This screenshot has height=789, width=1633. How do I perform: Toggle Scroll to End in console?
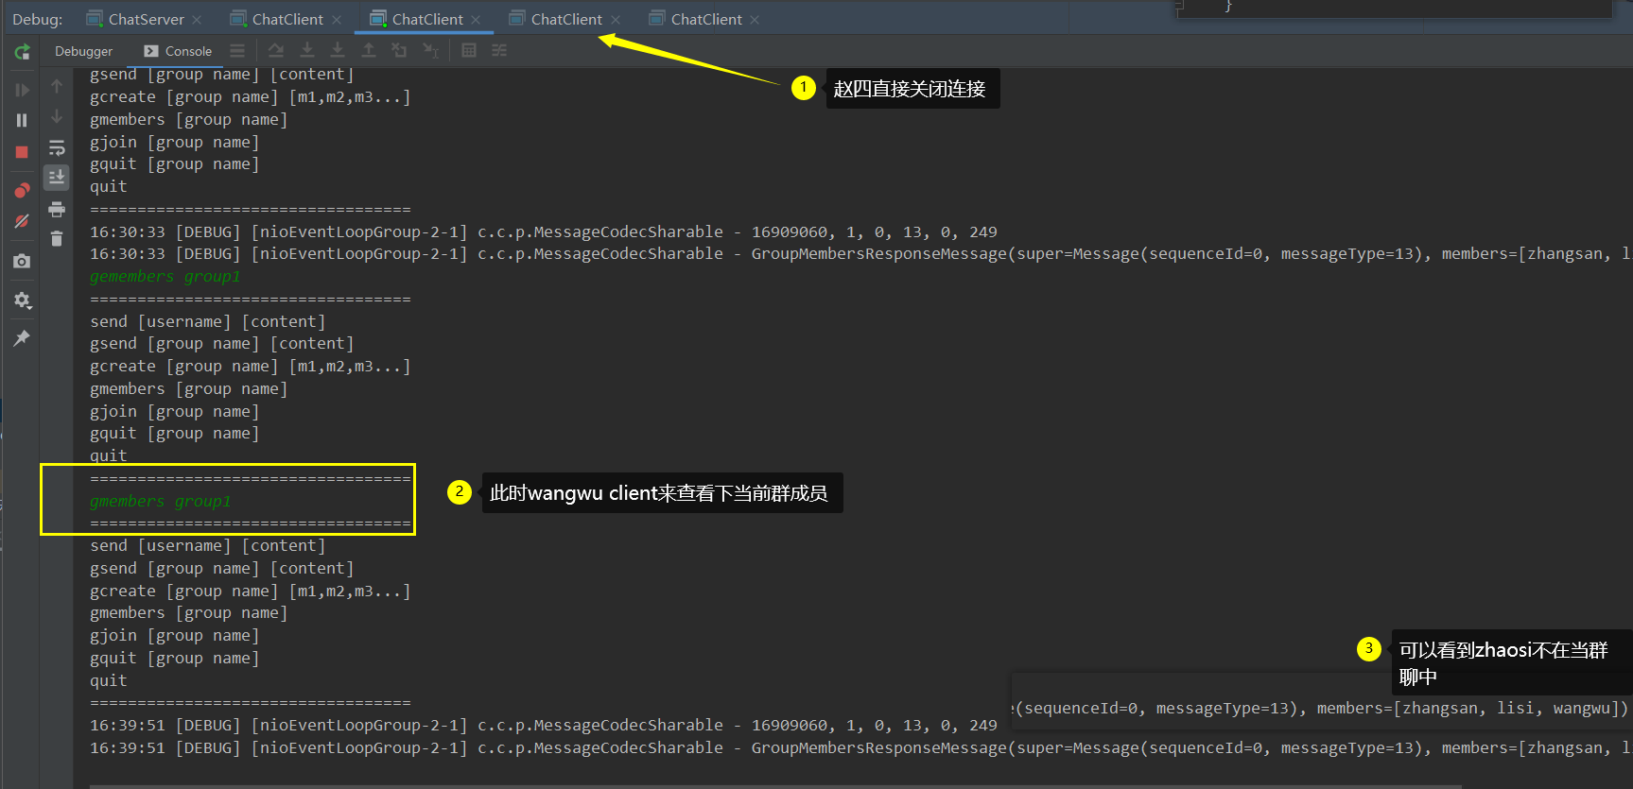click(57, 178)
